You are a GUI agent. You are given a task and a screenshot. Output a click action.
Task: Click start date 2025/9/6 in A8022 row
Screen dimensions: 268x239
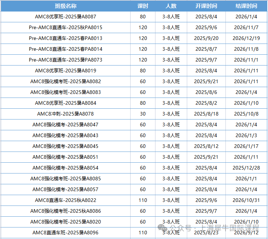(x=206, y=200)
